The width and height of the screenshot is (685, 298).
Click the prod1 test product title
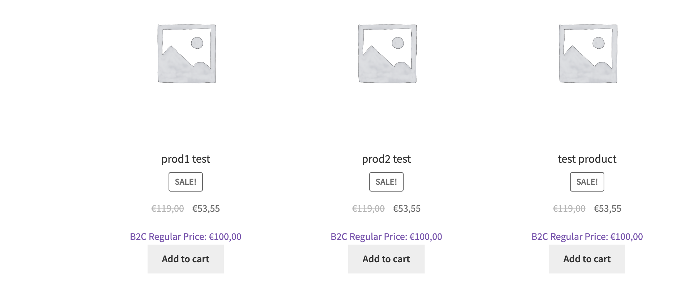[x=186, y=159]
